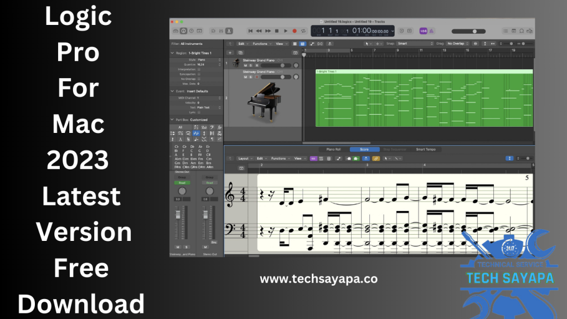The image size is (567, 319).
Task: Open the Quantize value dropdown
Action: 209,65
